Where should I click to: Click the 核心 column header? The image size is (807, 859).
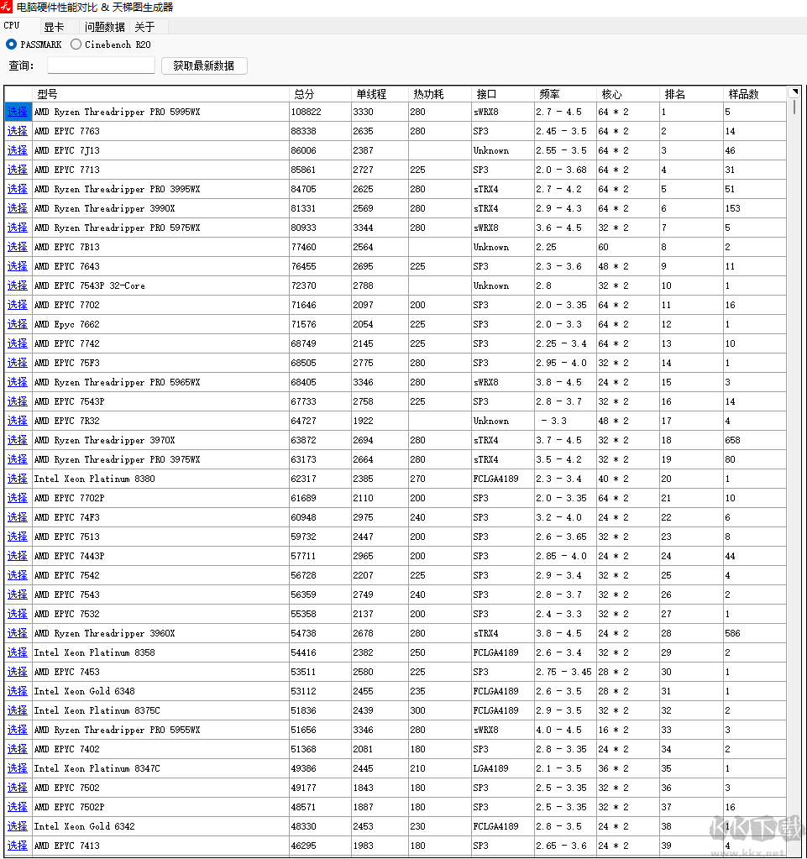(x=628, y=94)
